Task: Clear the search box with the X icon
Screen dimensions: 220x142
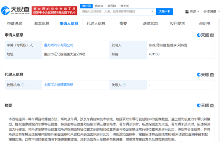Action: 153,12
